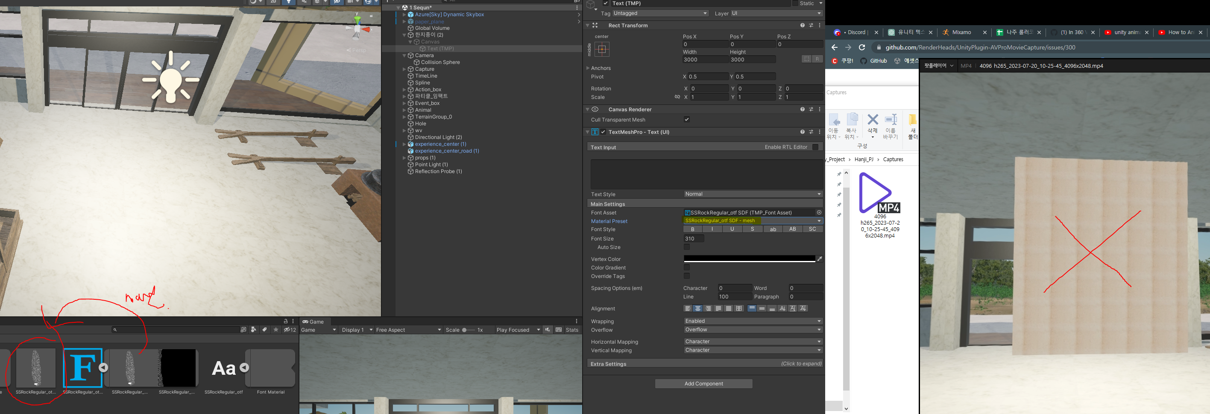The width and height of the screenshot is (1210, 414).
Task: Select the red-circled SSRockRegular asset thumbnail
Action: [x=35, y=368]
